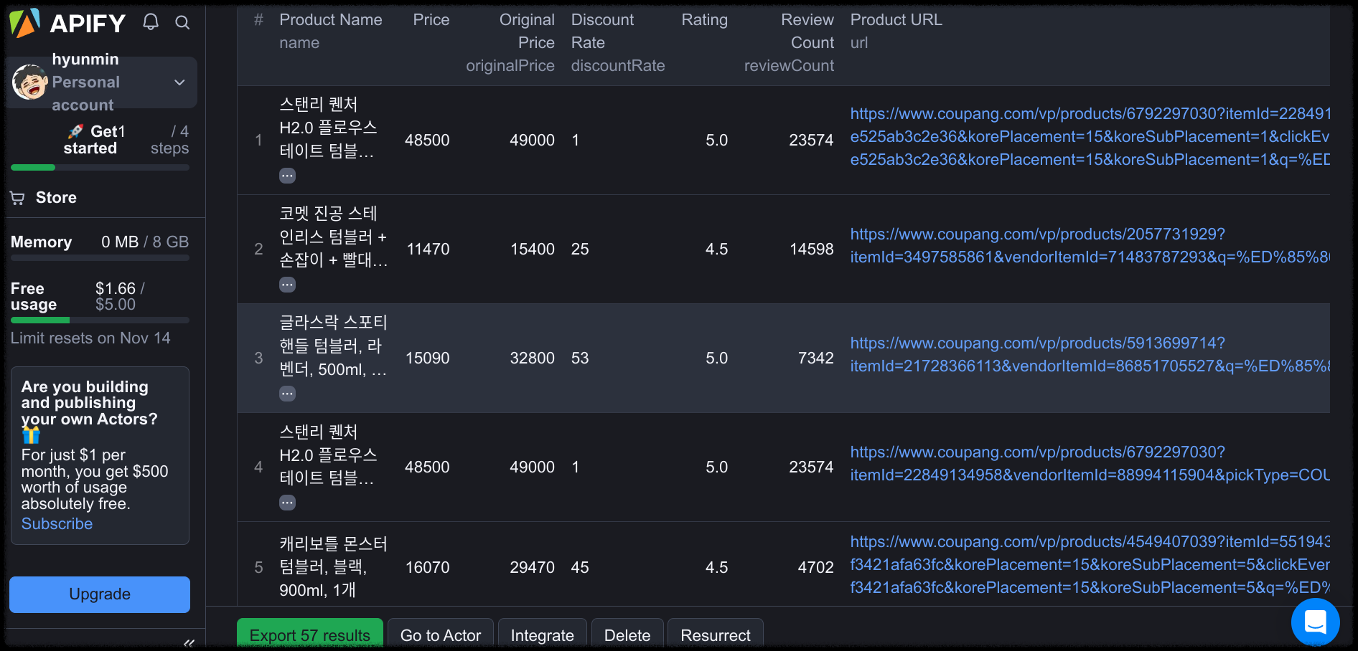Click the Delete button
Screen dimensions: 1358x651
coord(627,635)
